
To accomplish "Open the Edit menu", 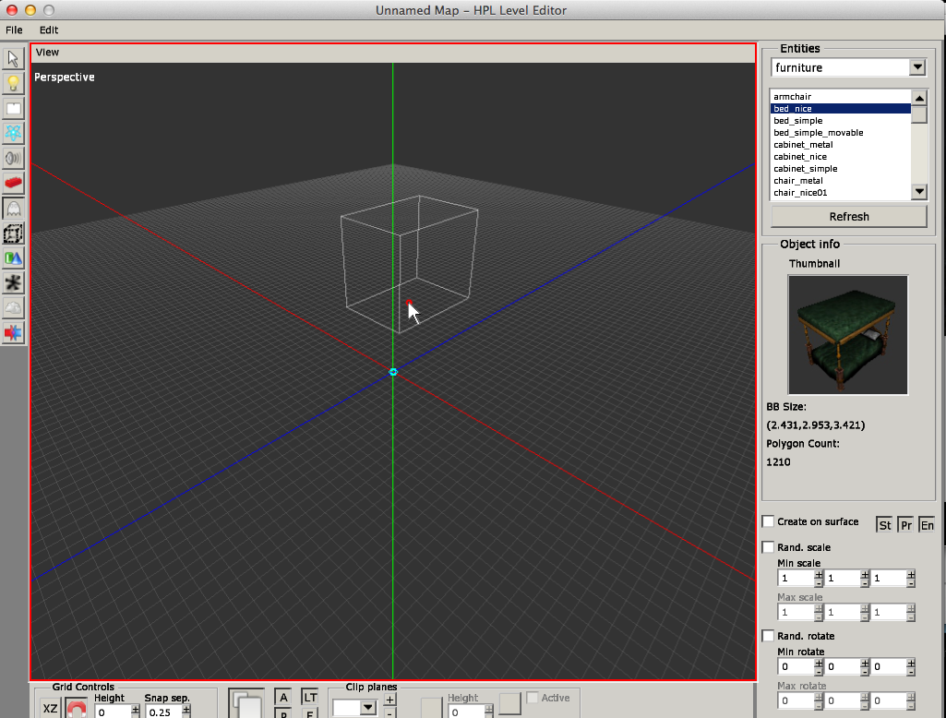I will (48, 30).
